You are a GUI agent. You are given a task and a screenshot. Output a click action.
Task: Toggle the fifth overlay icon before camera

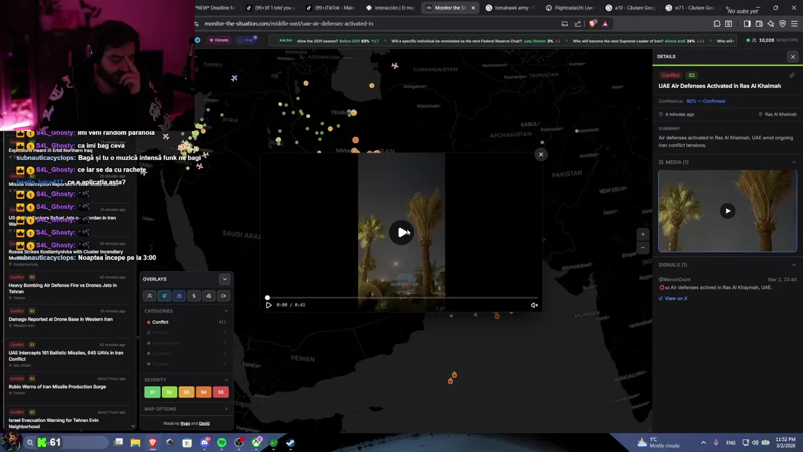tap(208, 296)
